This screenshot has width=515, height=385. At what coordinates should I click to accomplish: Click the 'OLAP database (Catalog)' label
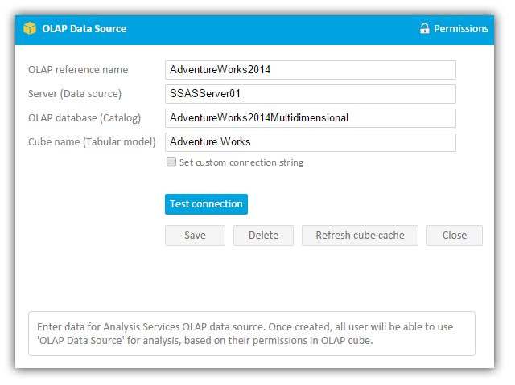[84, 117]
